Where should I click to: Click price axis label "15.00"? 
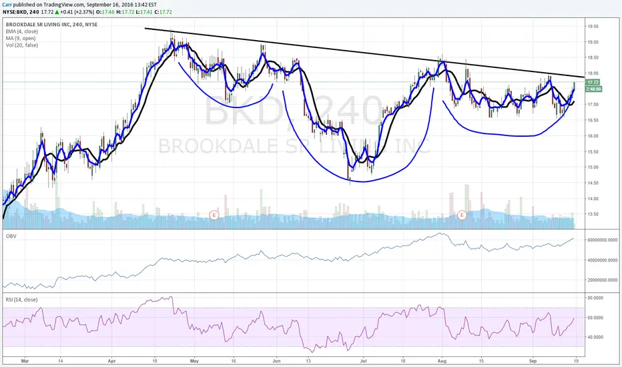(593, 167)
